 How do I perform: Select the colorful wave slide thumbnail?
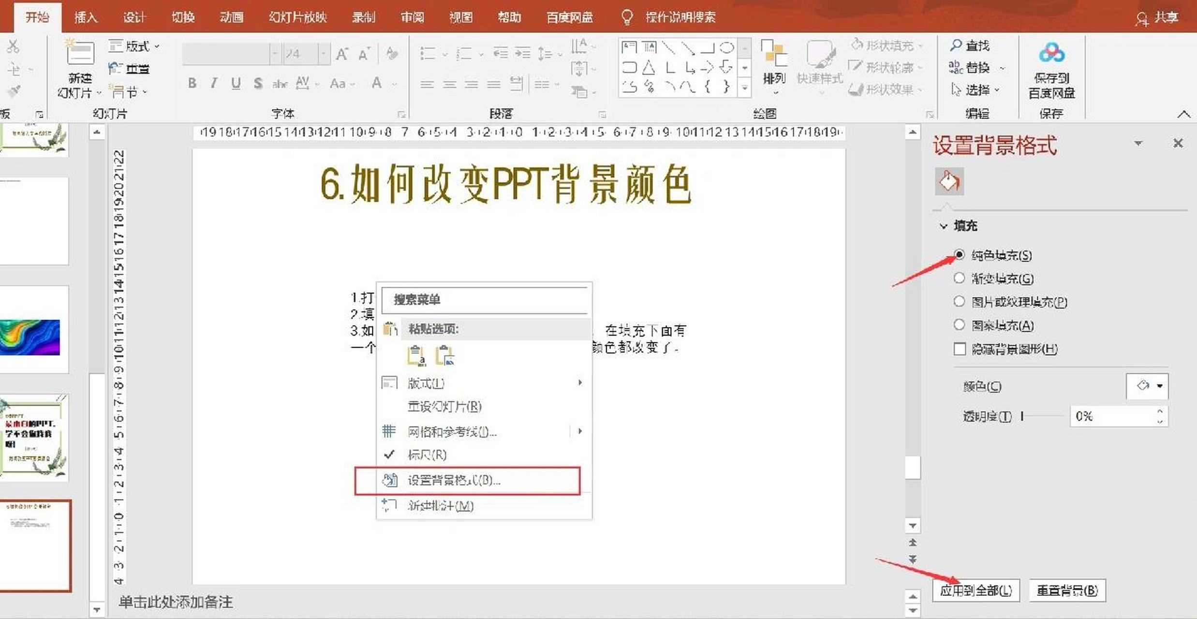point(34,329)
